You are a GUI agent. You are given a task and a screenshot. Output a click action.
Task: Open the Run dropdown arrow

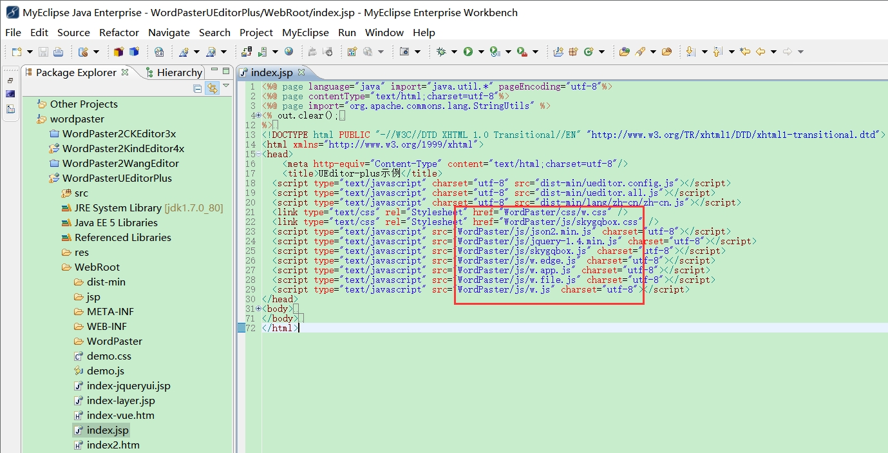pos(481,52)
